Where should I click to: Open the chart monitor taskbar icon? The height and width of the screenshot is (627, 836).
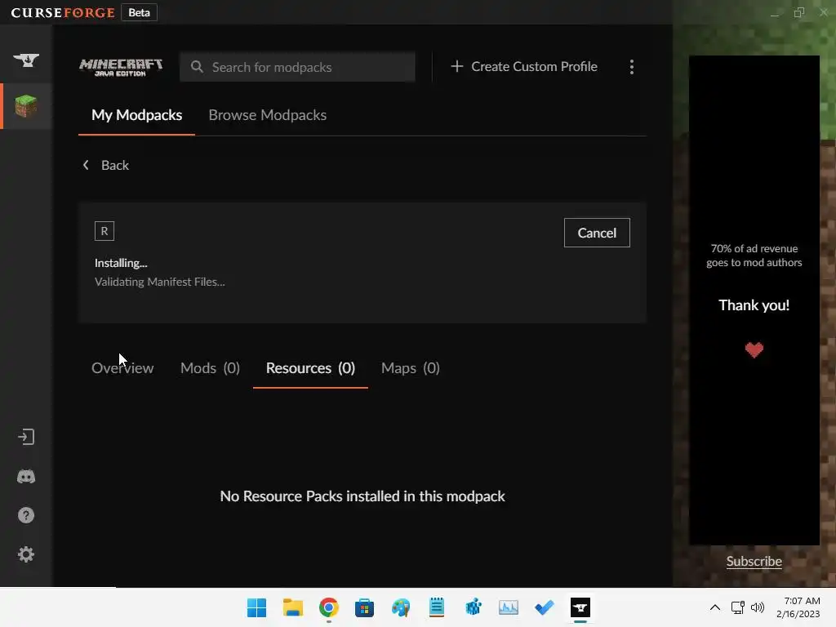pyautogui.click(x=509, y=607)
